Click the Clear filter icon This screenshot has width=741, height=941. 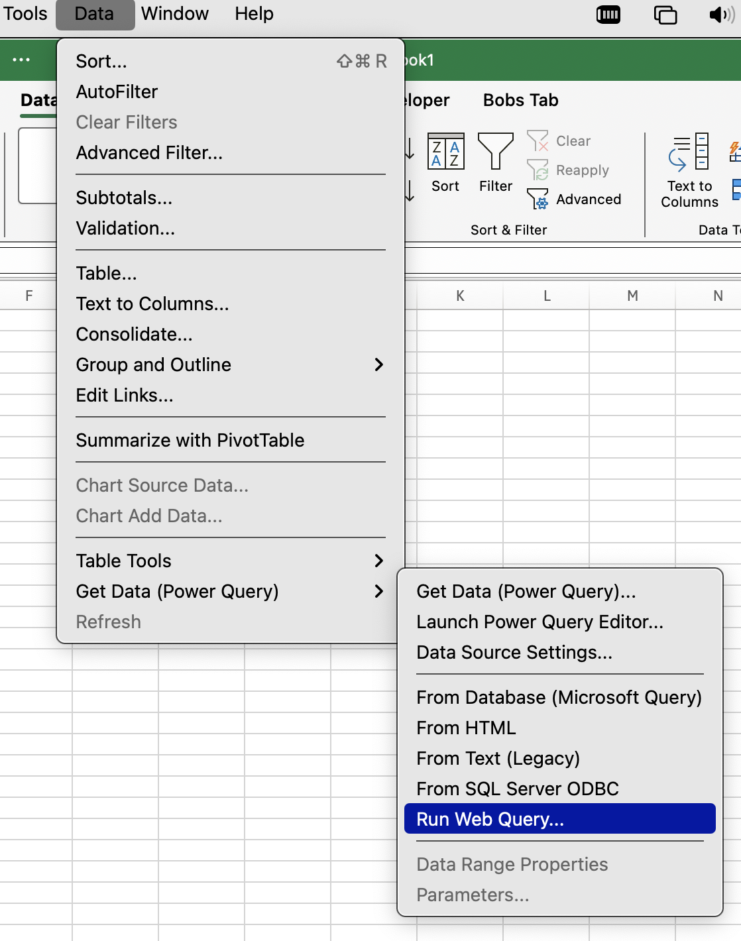point(538,140)
